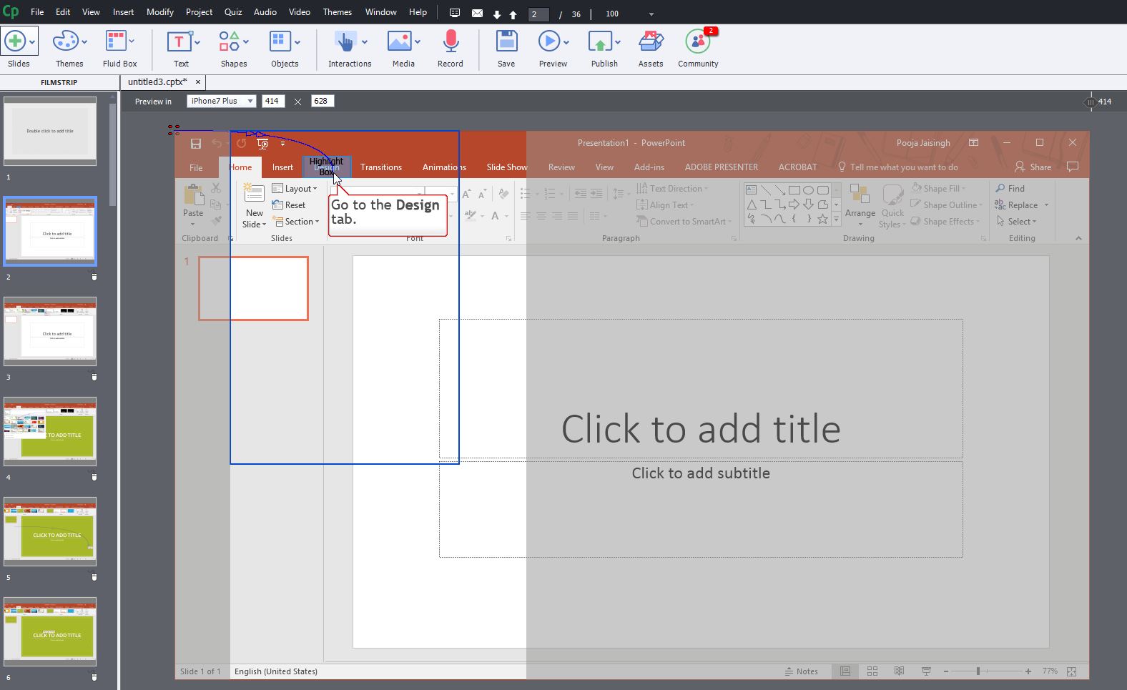This screenshot has width=1127, height=690.
Task: Go to previous slide with up arrow
Action: [513, 14]
